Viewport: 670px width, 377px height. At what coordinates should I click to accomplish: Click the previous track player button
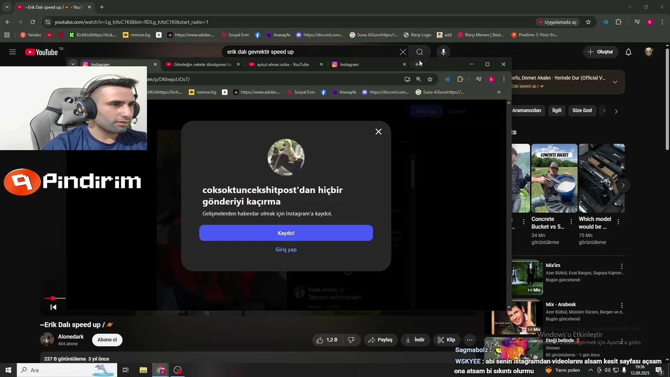pos(53,307)
